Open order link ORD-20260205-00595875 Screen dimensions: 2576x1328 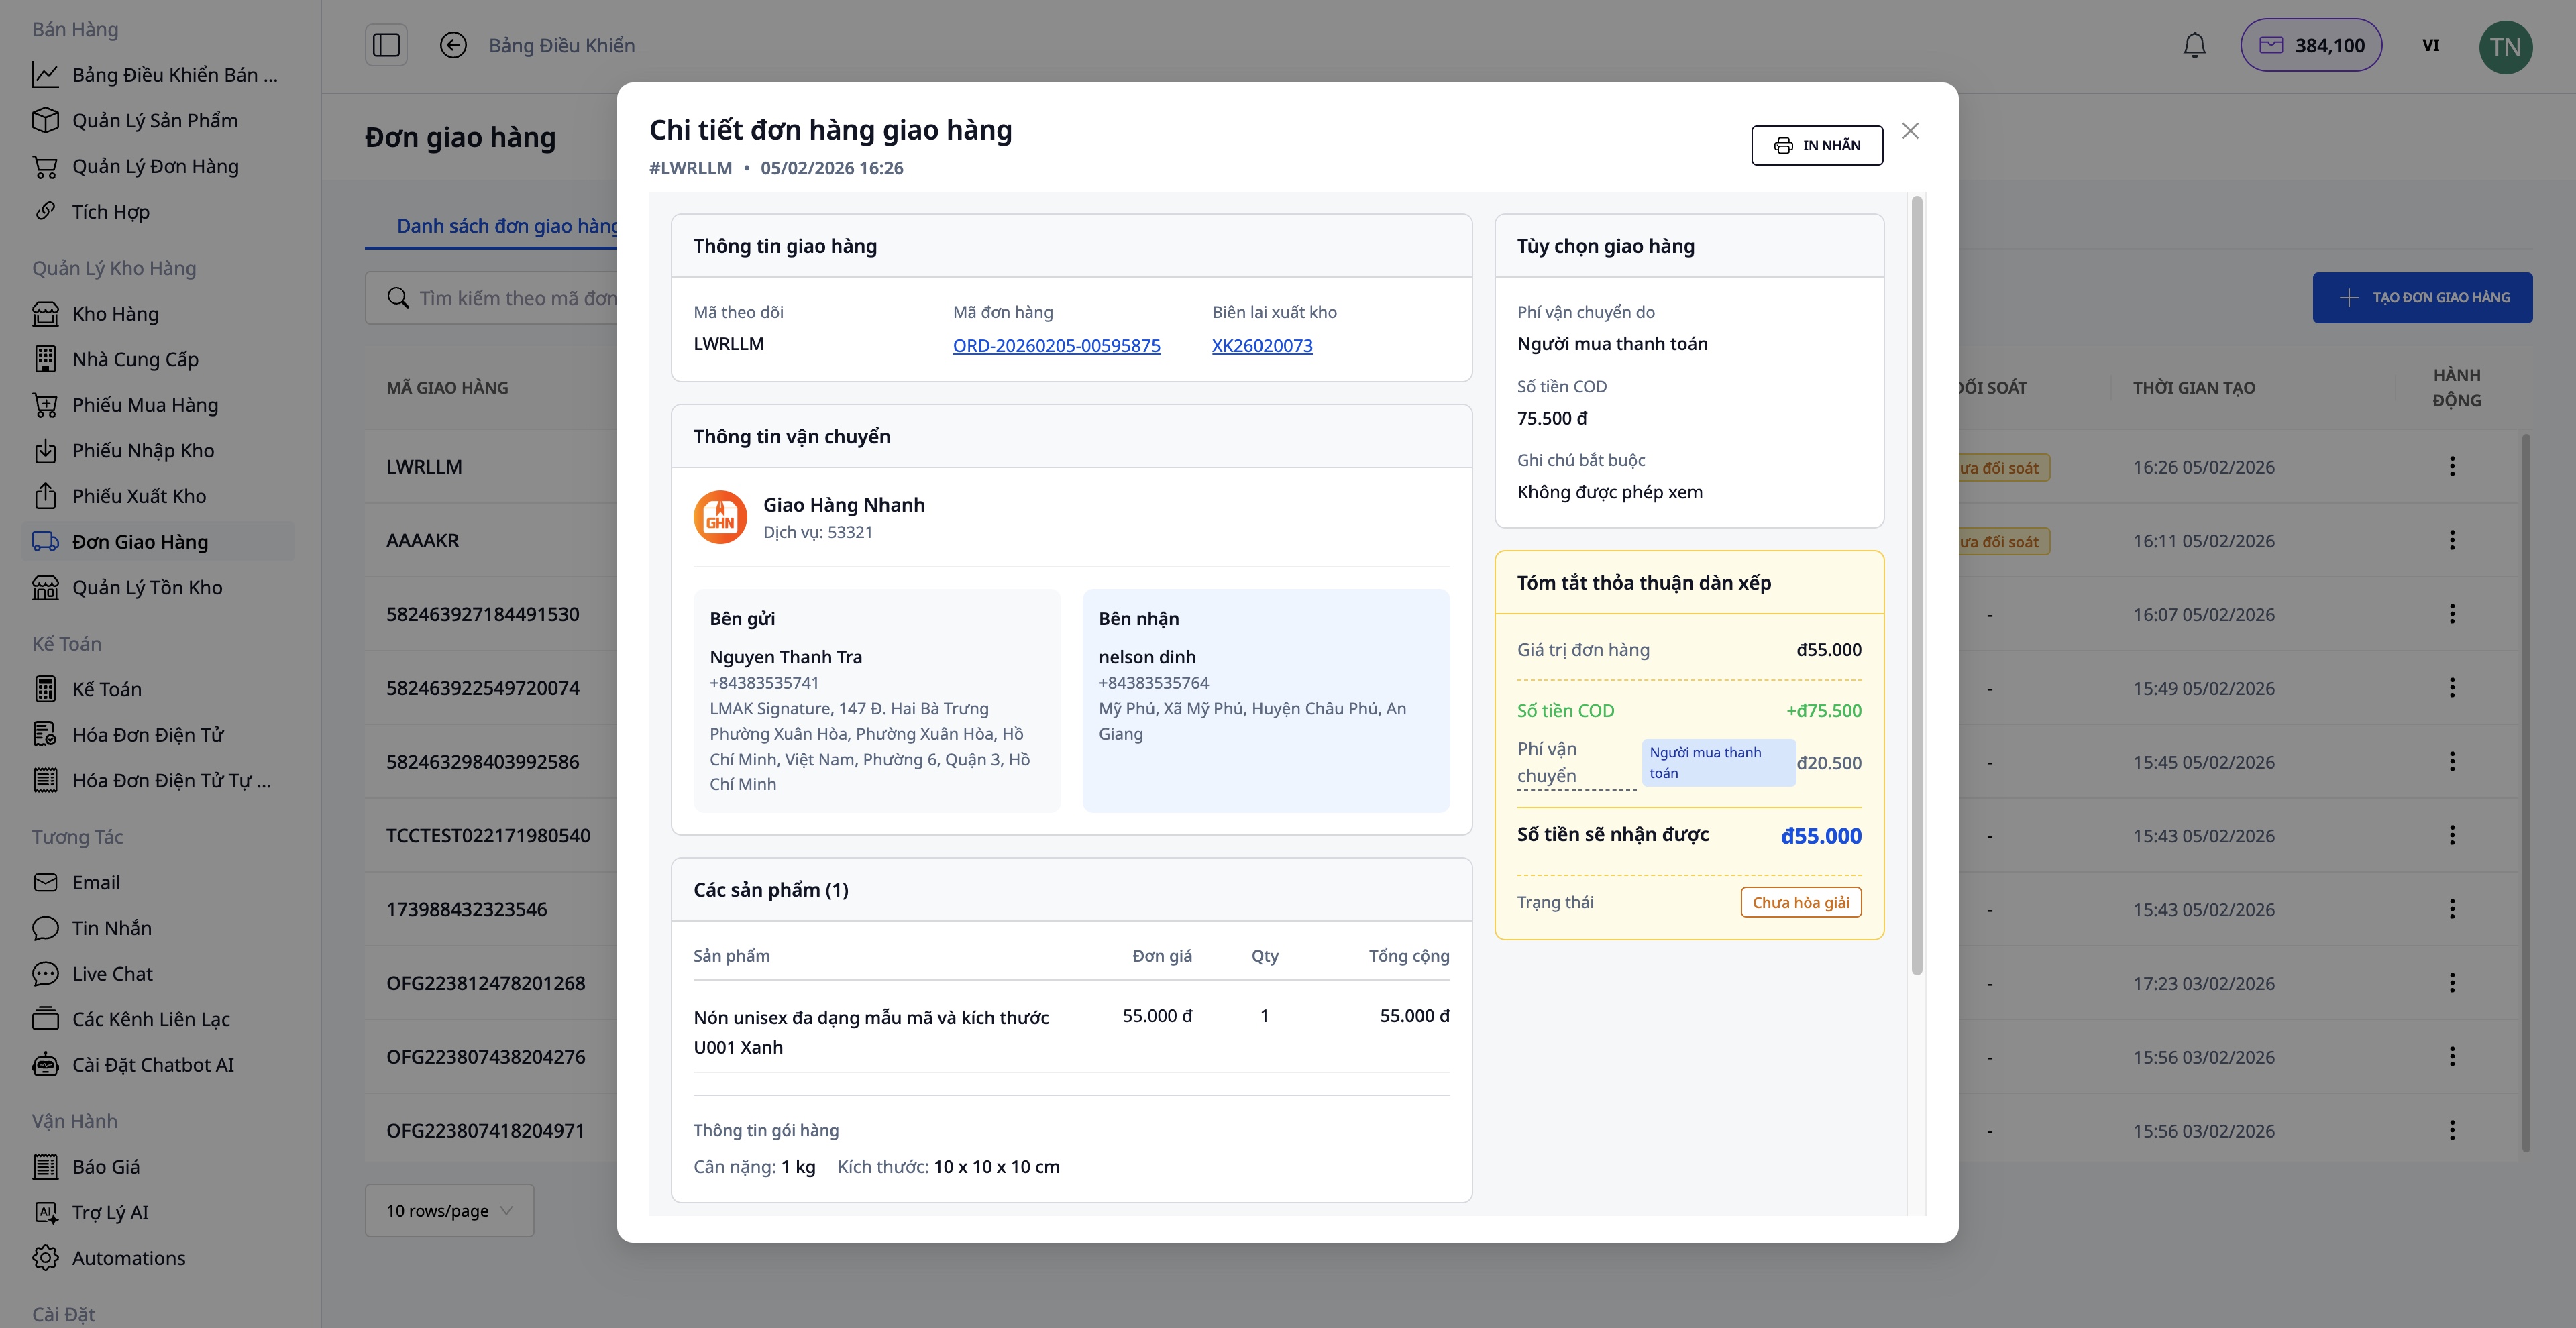coord(1056,346)
